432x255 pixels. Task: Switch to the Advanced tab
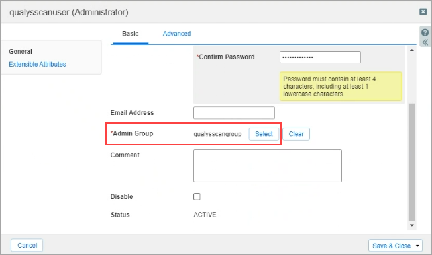tap(177, 34)
